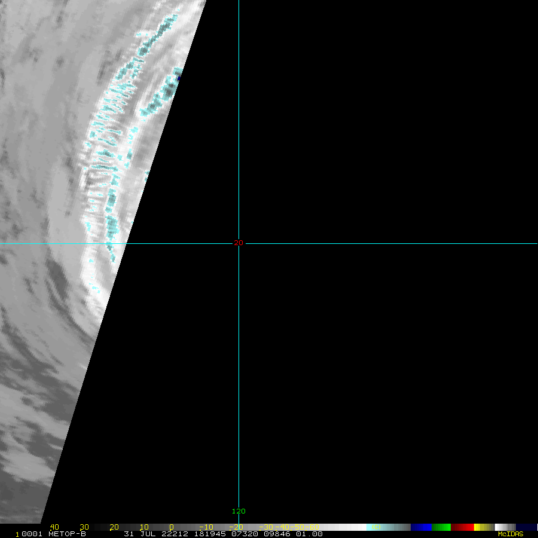Click the 20 temperature label on color scale

tap(114, 527)
